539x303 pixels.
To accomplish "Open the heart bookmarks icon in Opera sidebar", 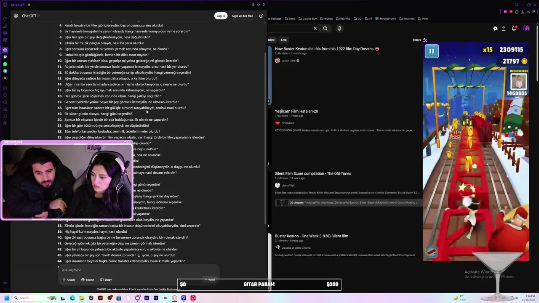I will click(x=5, y=95).
